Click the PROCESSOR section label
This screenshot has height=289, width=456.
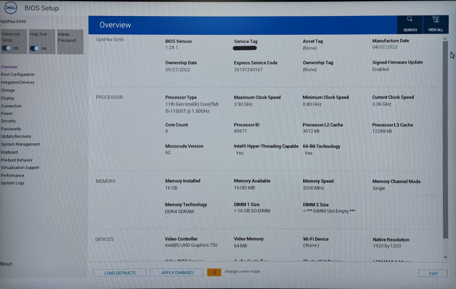109,97
